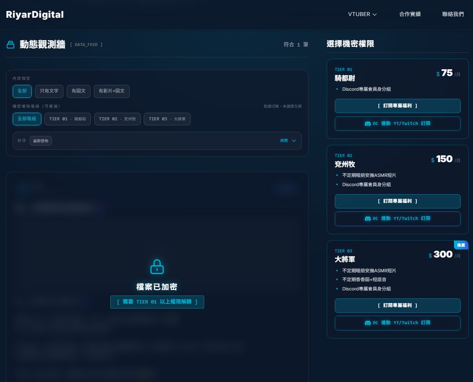
Task: Click the 符合 1 筆 result count
Action: tap(295, 45)
